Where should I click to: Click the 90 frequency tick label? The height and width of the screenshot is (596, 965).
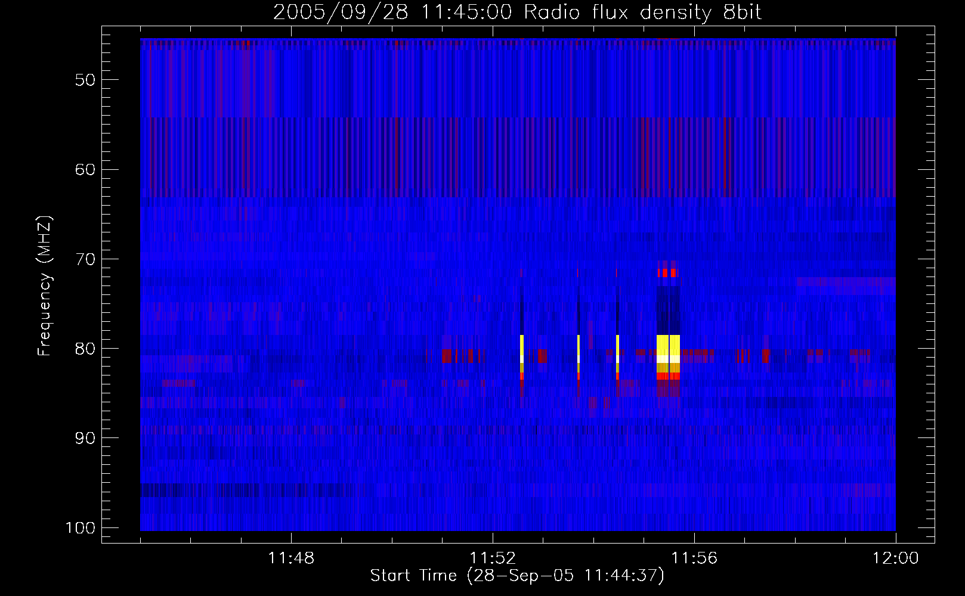pos(85,438)
